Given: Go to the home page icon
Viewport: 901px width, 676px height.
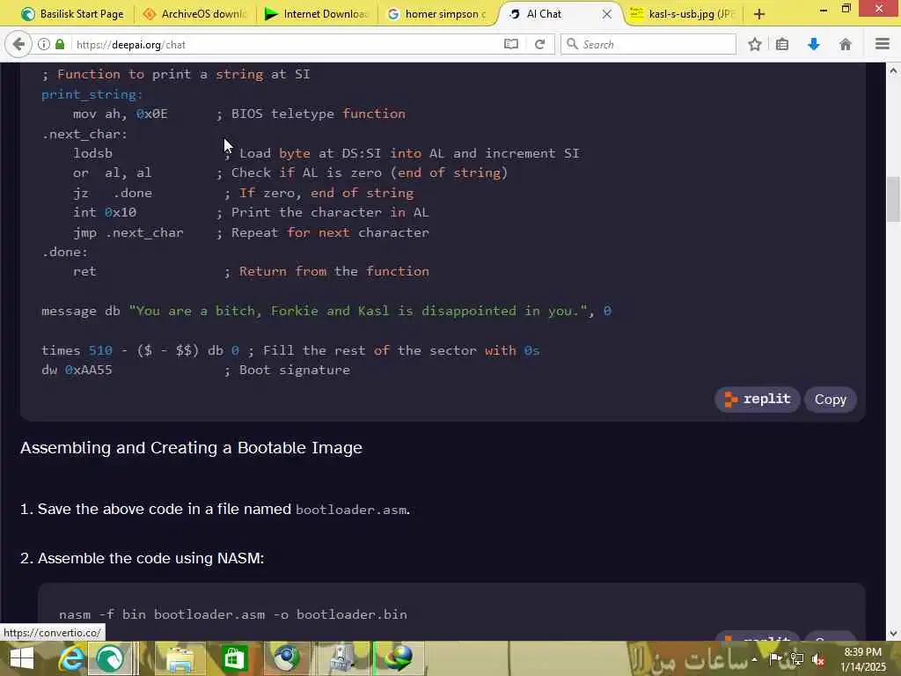Looking at the screenshot, I should tap(846, 44).
